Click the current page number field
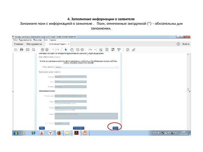The width and height of the screenshot is (203, 152). click(x=53, y=50)
